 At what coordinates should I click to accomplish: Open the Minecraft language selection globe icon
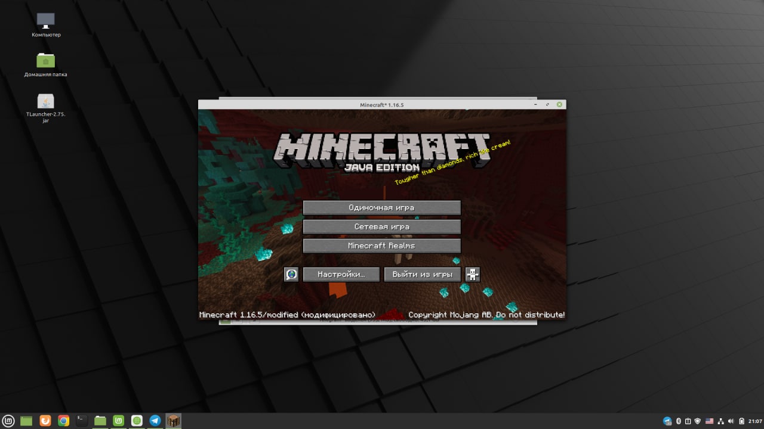pyautogui.click(x=291, y=274)
